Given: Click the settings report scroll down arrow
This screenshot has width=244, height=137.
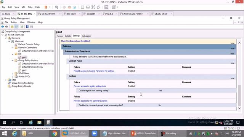Looking at the screenshot, I should click(239, 108).
